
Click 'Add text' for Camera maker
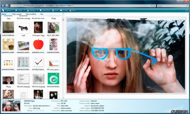(94, 101)
